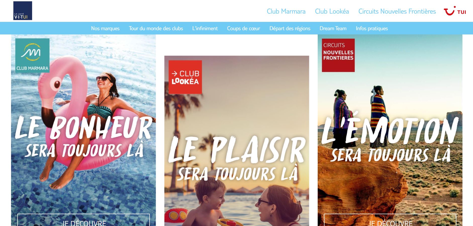
Task: Click the Club Marmara teal badge icon
Action: pos(32,56)
